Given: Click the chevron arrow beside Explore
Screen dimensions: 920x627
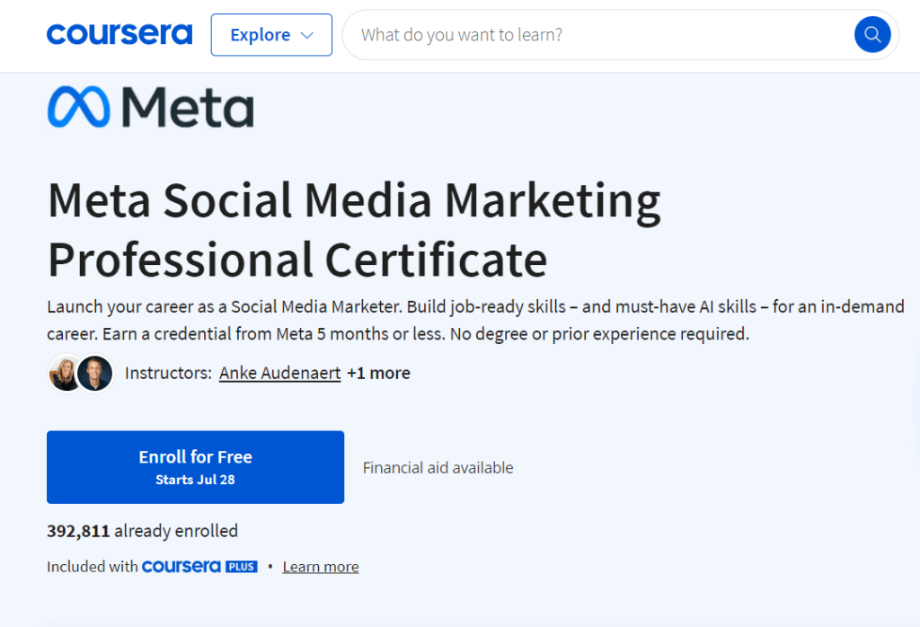Looking at the screenshot, I should click(x=307, y=36).
